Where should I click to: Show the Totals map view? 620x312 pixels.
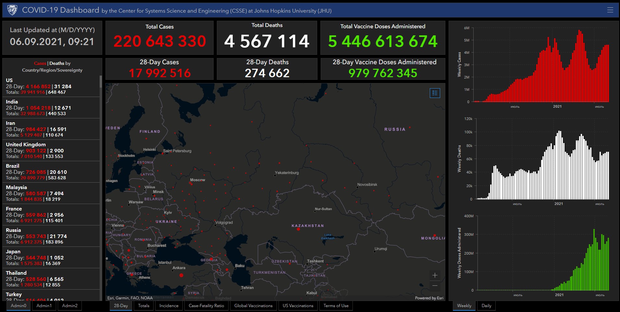tap(143, 306)
